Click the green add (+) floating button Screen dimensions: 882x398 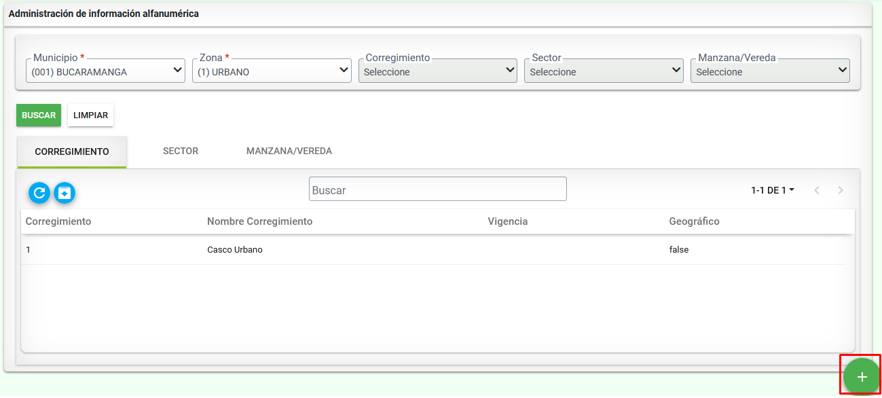862,376
